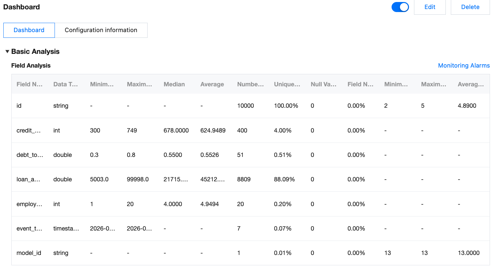This screenshot has width=494, height=269.
Task: Click the truncated credit_ field name
Action: 28,130
